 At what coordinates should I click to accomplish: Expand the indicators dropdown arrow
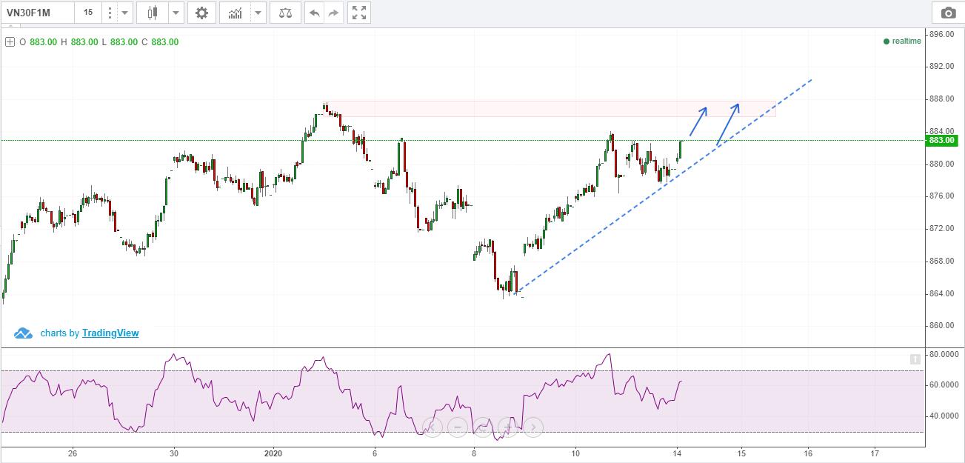pos(258,13)
